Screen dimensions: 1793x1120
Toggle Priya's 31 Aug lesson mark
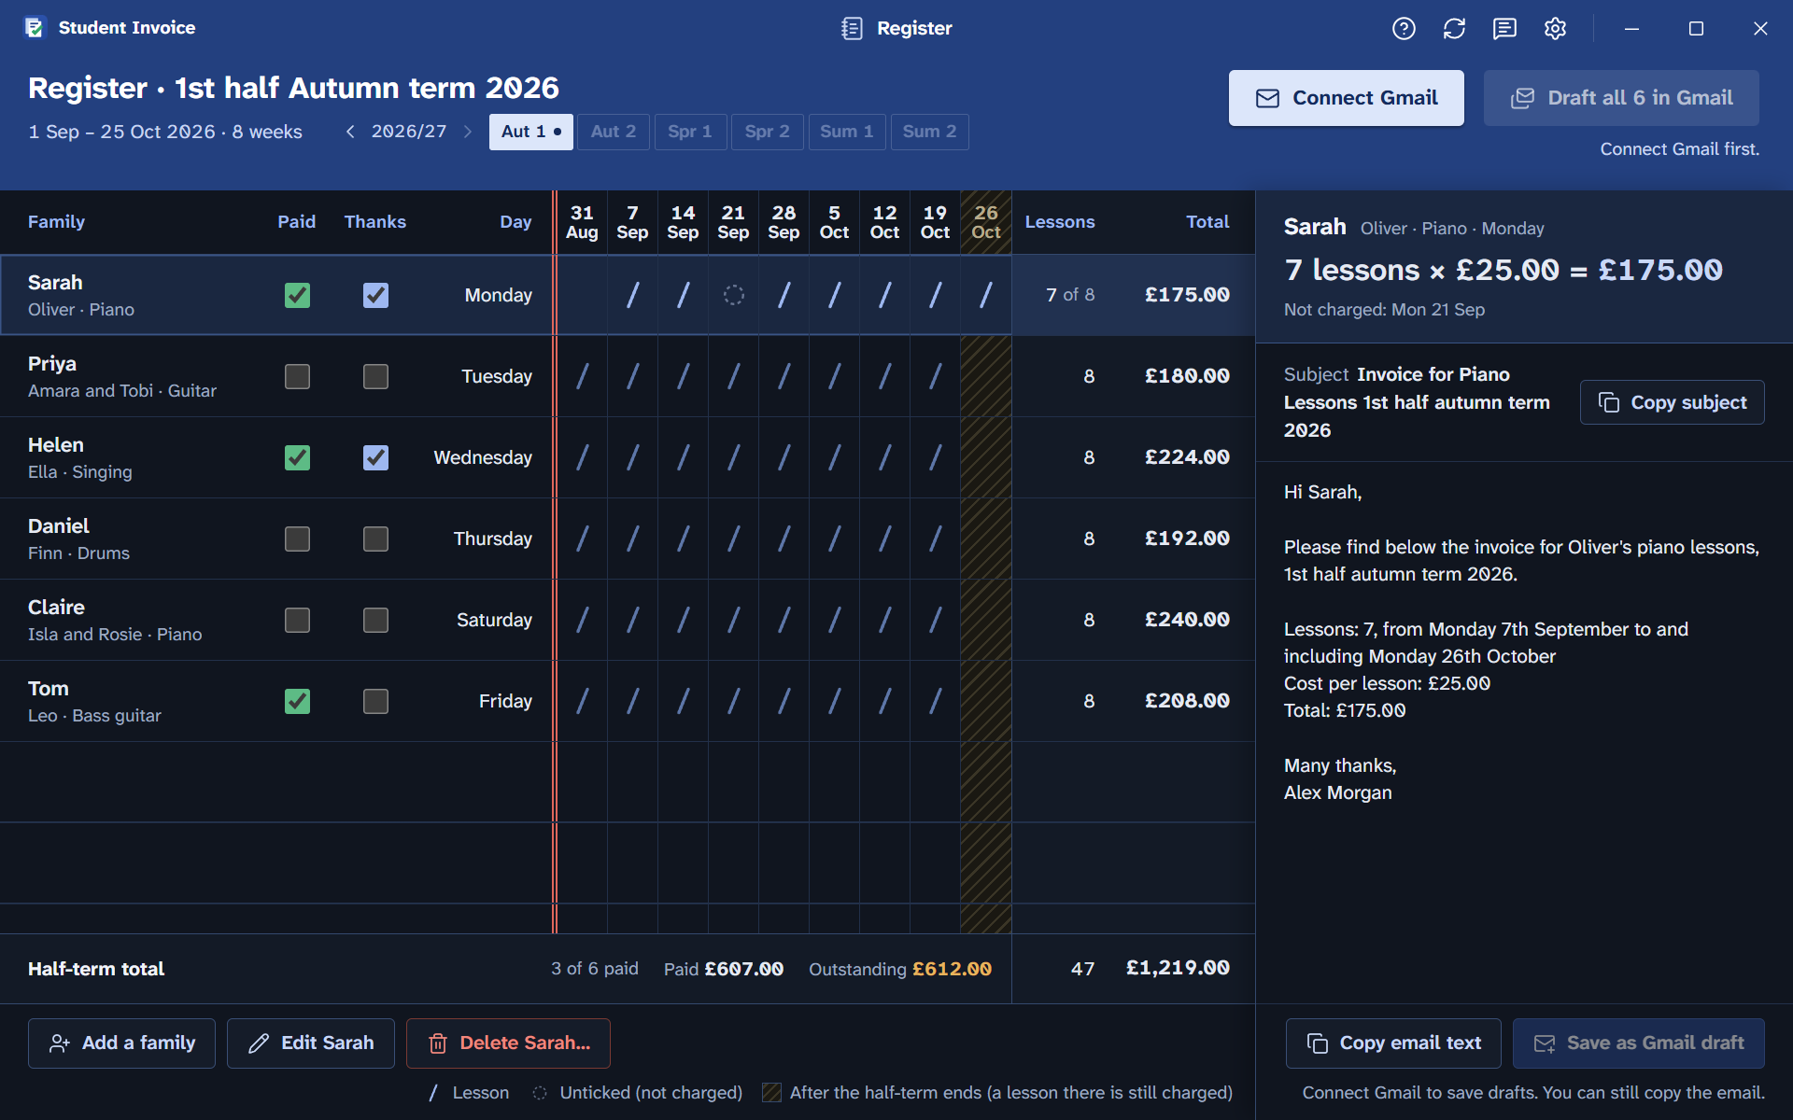[x=583, y=376]
